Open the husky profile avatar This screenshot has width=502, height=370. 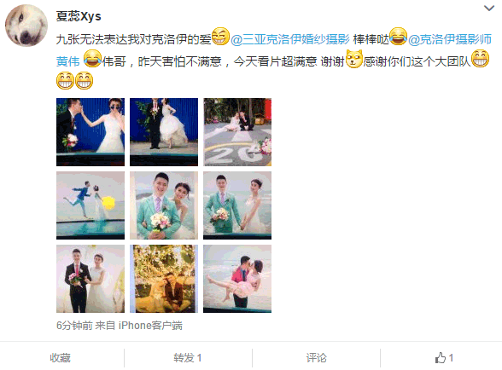point(26,26)
